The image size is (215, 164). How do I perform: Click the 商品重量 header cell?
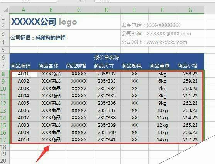click(x=162, y=66)
